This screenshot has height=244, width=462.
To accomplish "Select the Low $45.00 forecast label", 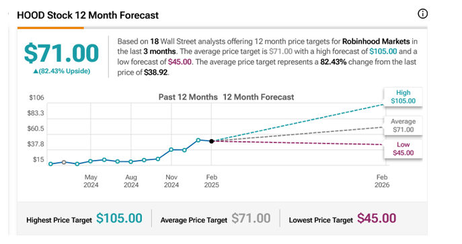I will coord(403,149).
